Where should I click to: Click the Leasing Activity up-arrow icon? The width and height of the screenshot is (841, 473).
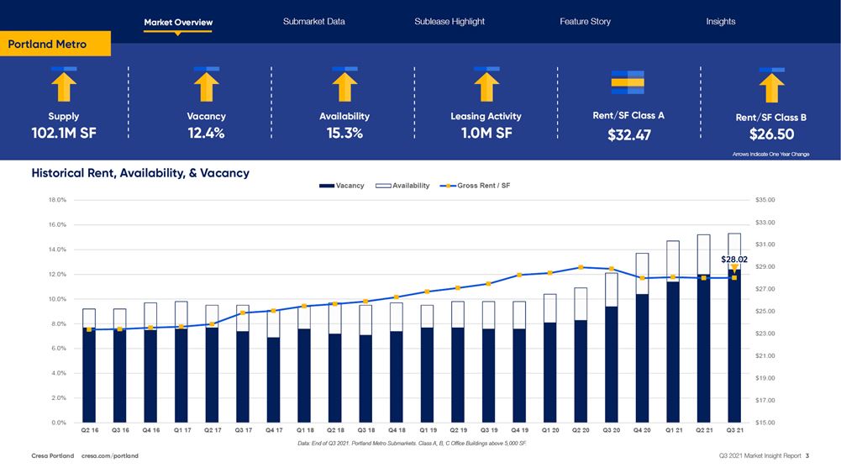click(x=486, y=86)
